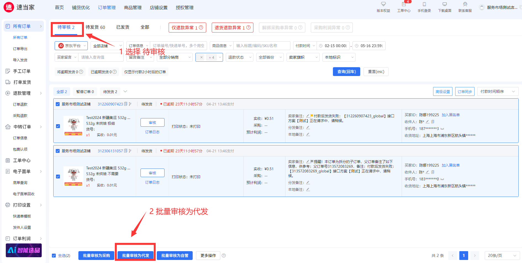
Task: Toggle the 全选(2) checkbox
Action: [54, 256]
